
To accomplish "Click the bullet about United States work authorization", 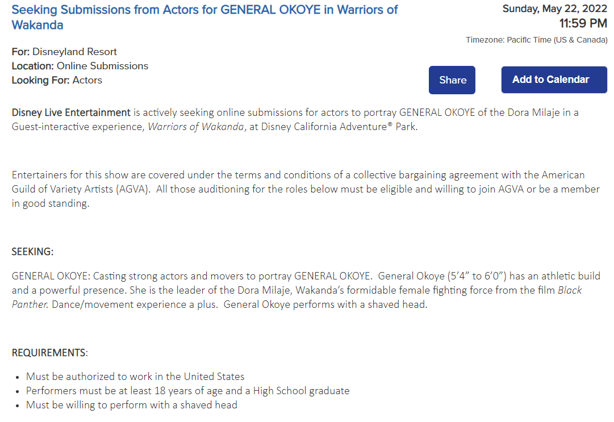I will (135, 377).
